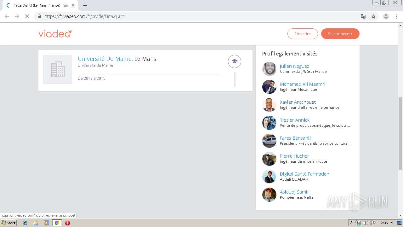Go back to the previous page
Screen dimensions: 403x227
(7, 16)
